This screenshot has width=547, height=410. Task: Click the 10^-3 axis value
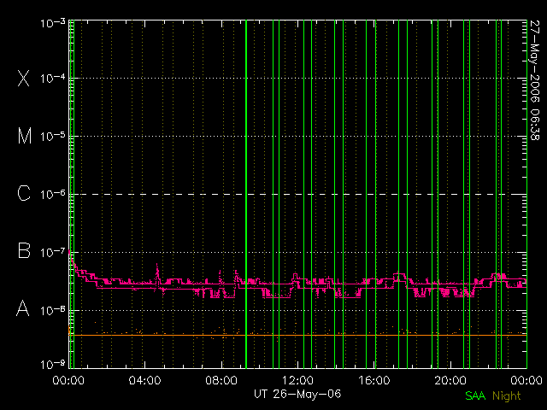(53, 23)
